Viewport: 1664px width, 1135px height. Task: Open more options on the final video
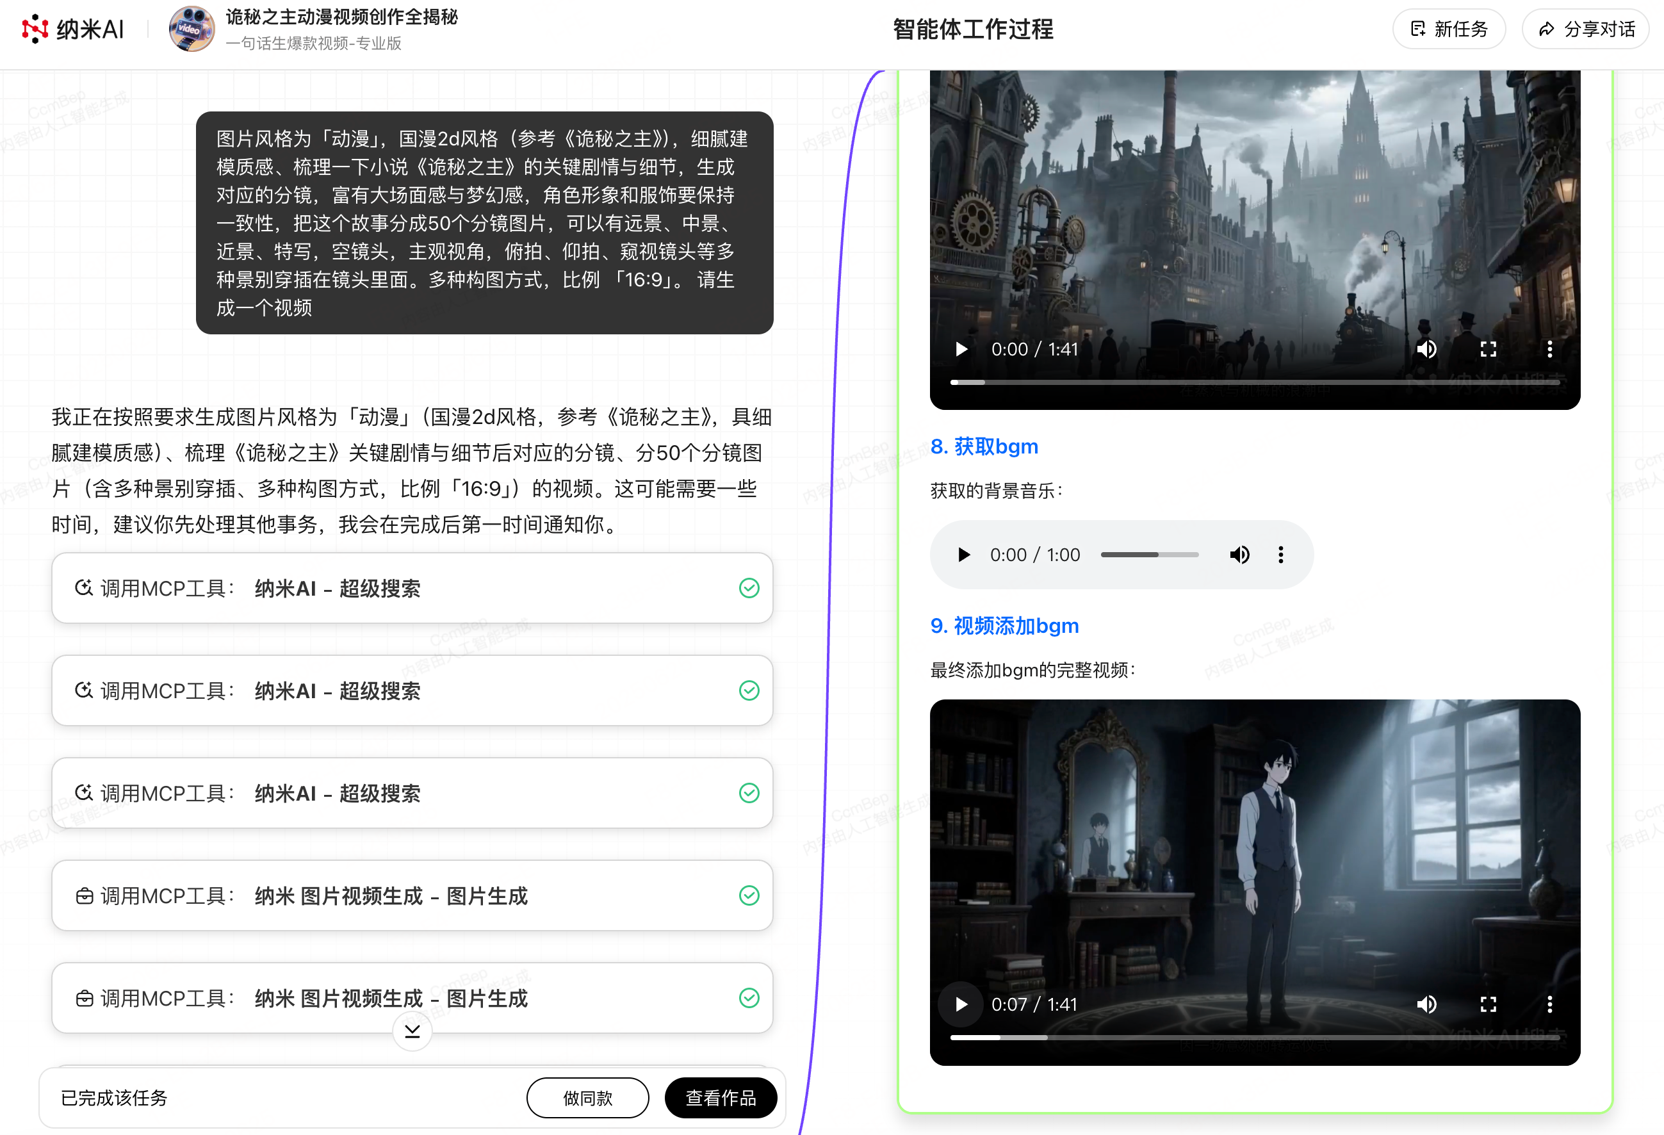pos(1550,1004)
